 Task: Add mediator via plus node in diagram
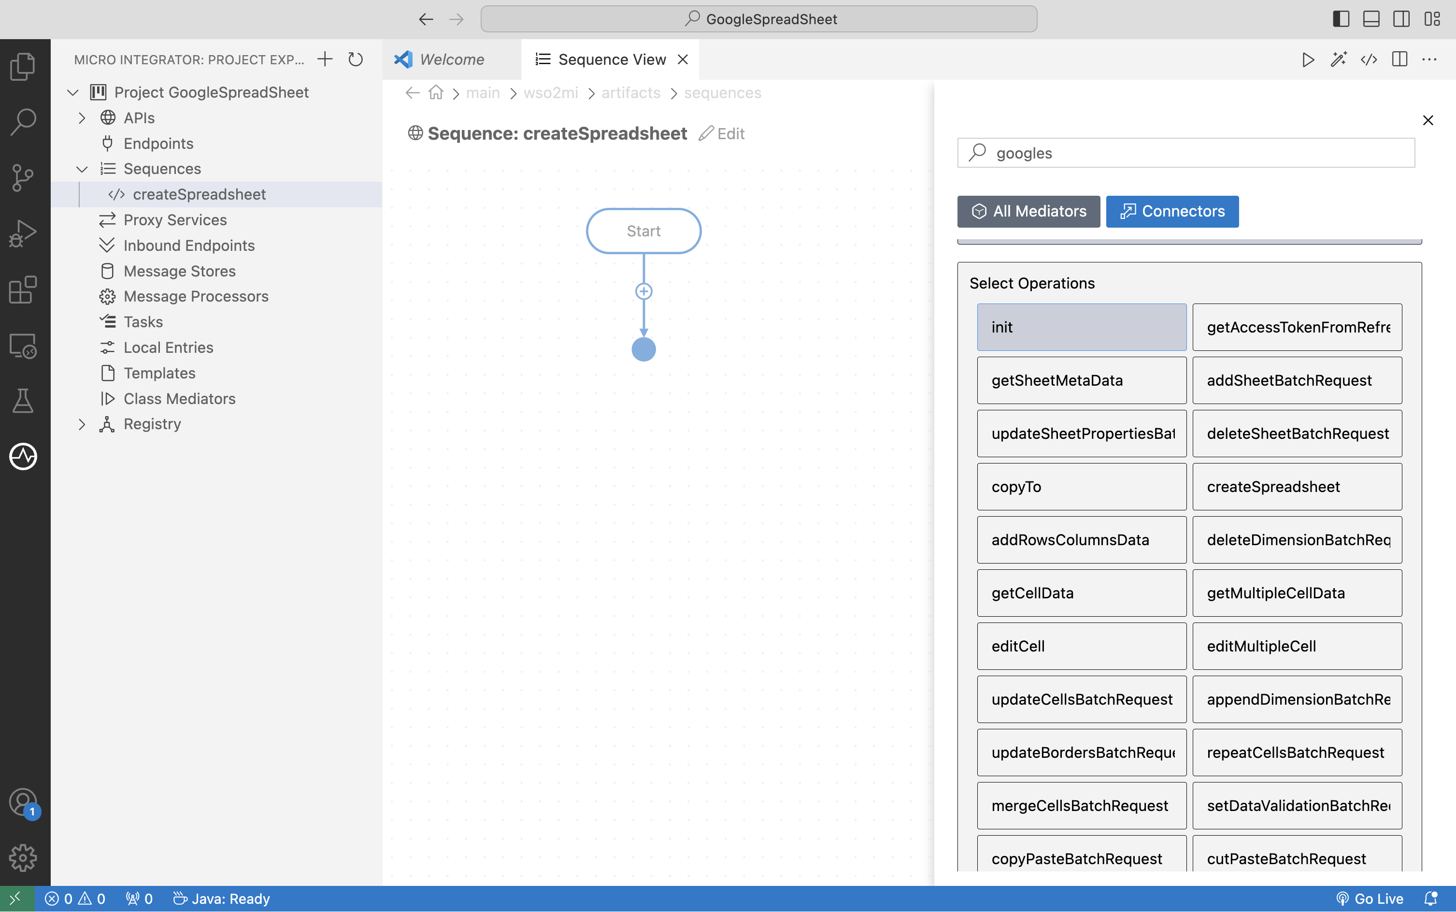click(644, 291)
